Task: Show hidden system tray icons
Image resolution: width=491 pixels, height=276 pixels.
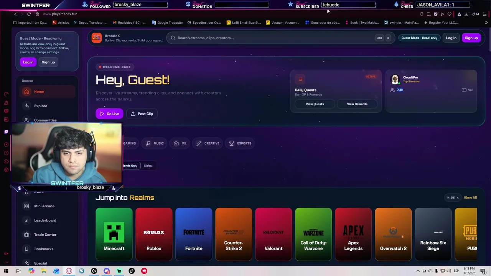Action: [x=418, y=271]
